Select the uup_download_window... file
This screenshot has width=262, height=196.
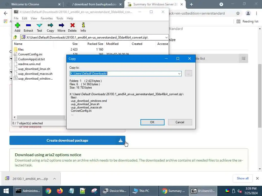click(x=35, y=78)
